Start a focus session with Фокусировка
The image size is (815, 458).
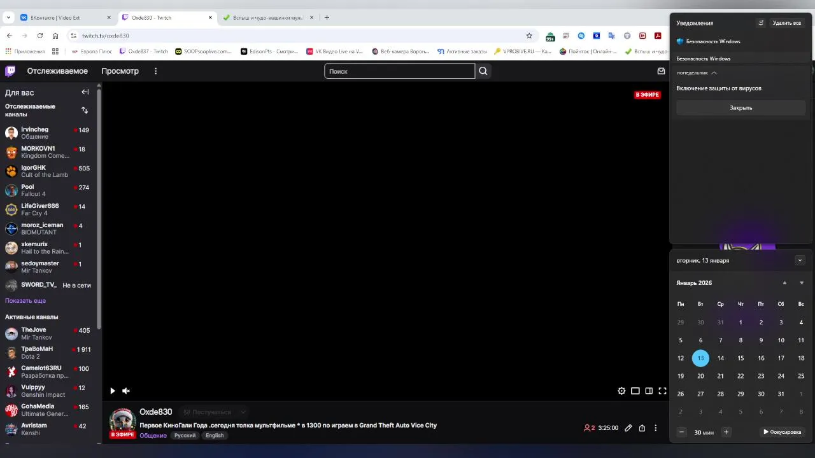coord(782,432)
